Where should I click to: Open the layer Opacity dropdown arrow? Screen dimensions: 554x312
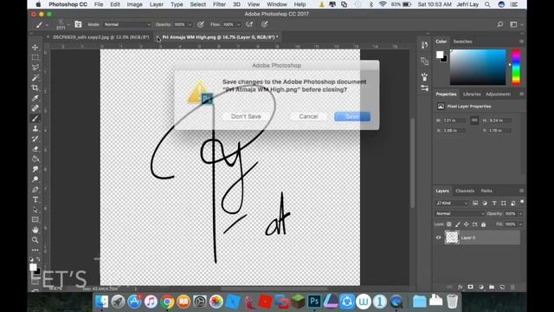[x=520, y=214]
